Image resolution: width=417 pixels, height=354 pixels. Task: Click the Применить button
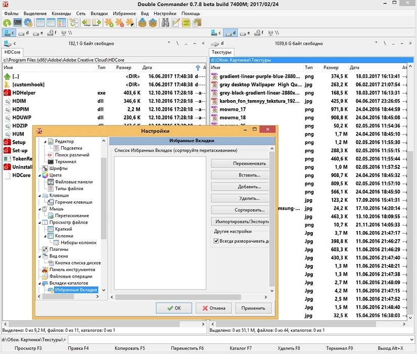[x=253, y=308]
